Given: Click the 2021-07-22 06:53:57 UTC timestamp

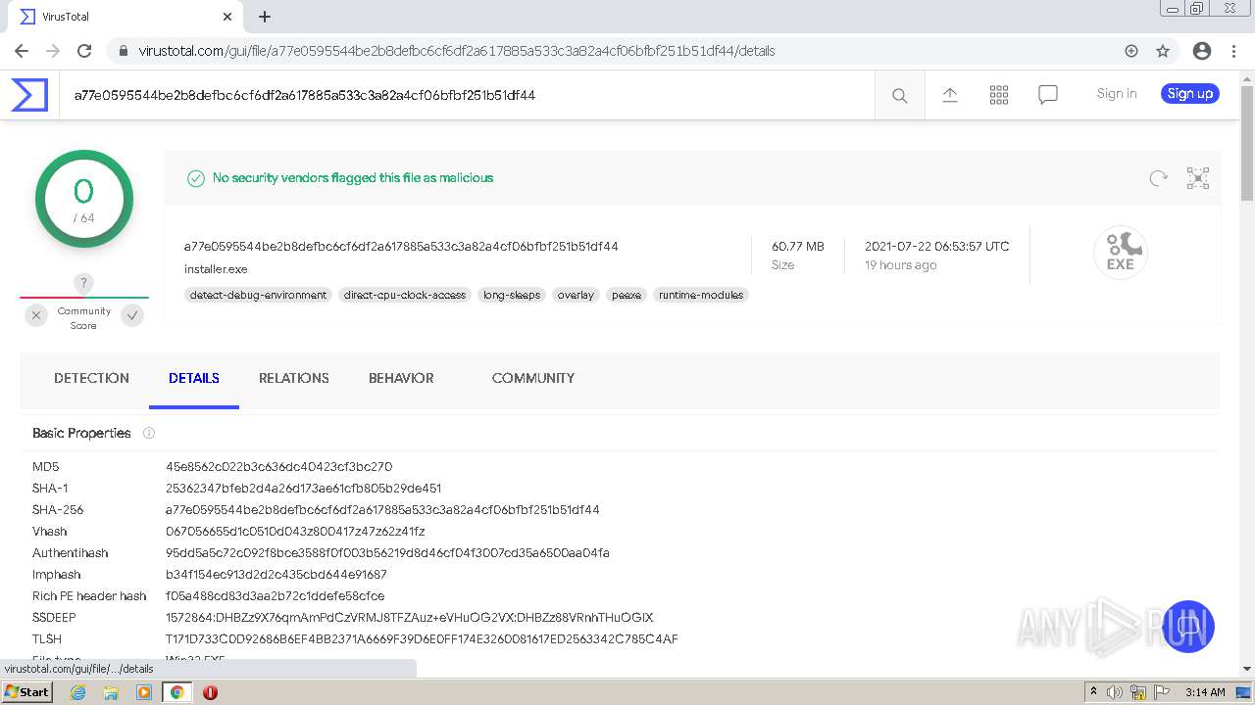Looking at the screenshot, I should tap(937, 247).
